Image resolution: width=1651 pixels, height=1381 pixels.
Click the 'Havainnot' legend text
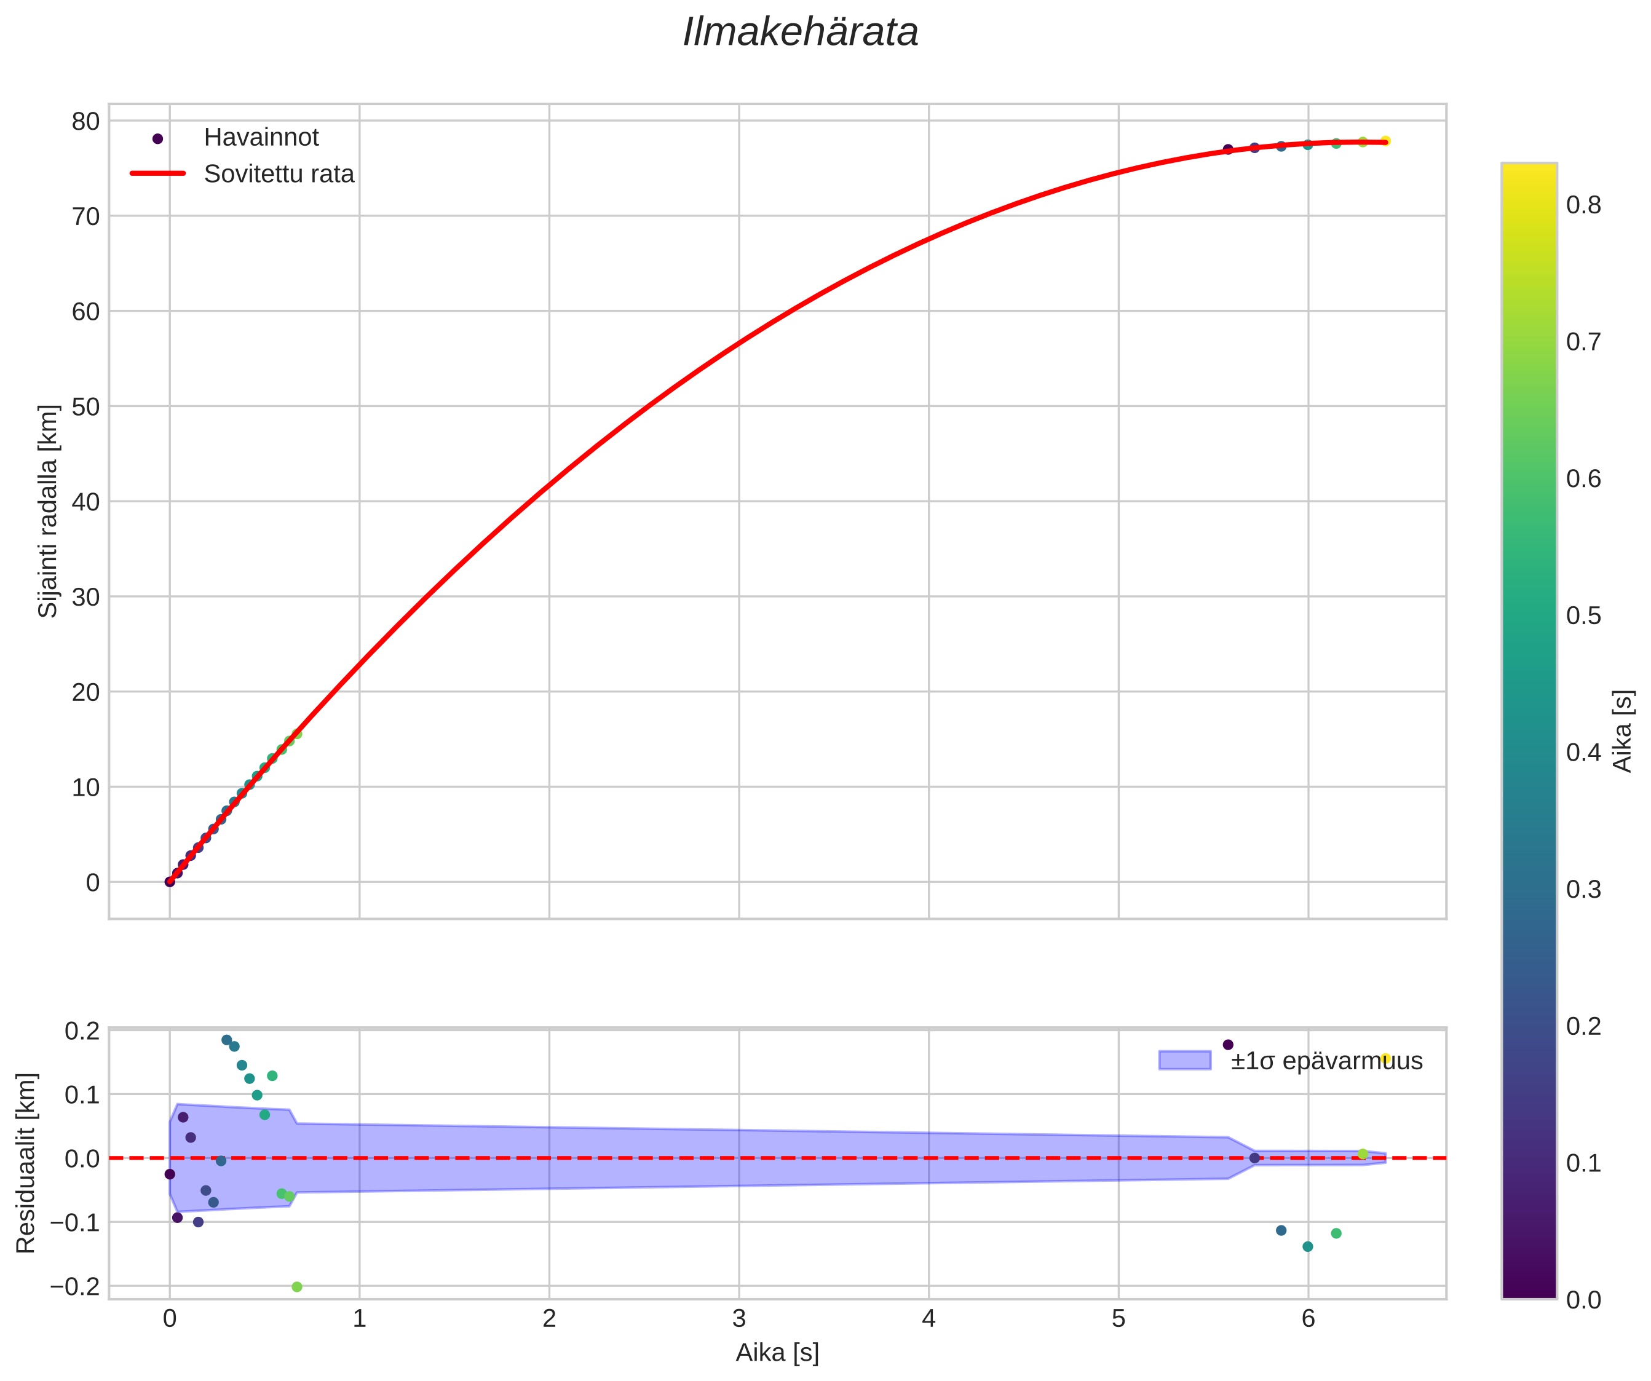261,138
